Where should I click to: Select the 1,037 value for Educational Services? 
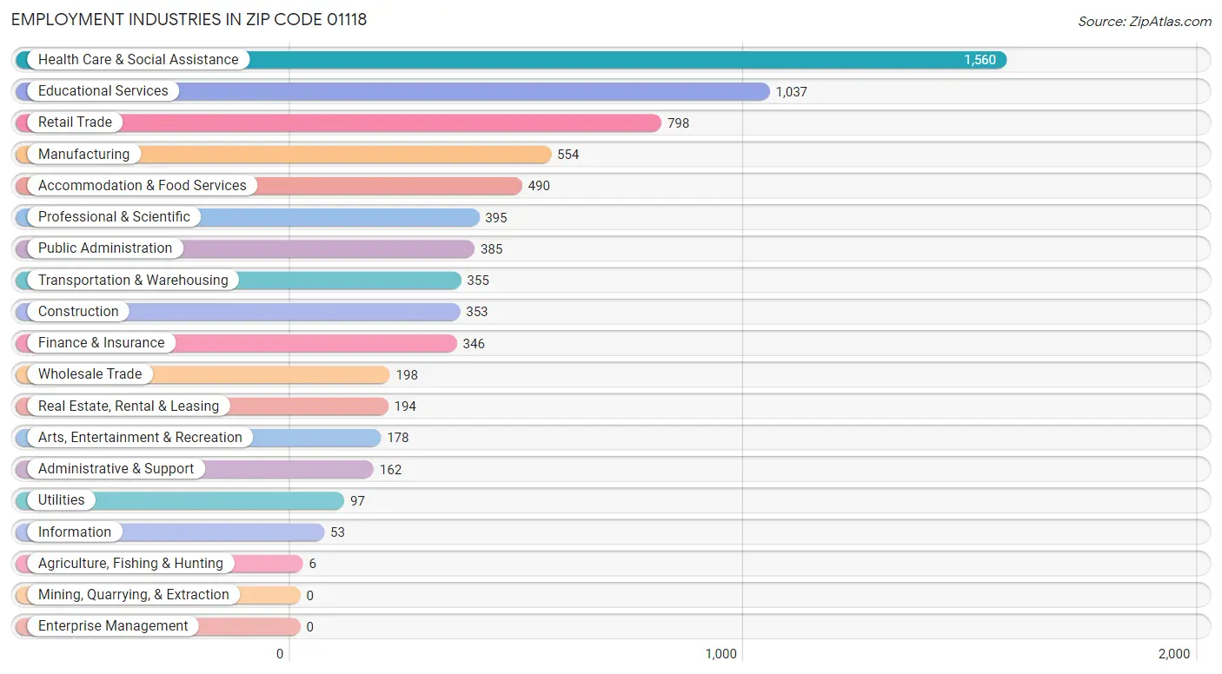tap(792, 91)
